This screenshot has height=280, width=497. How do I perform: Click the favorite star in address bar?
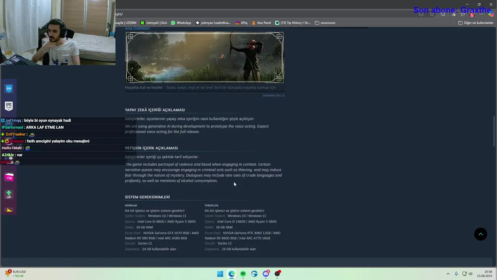[432, 14]
